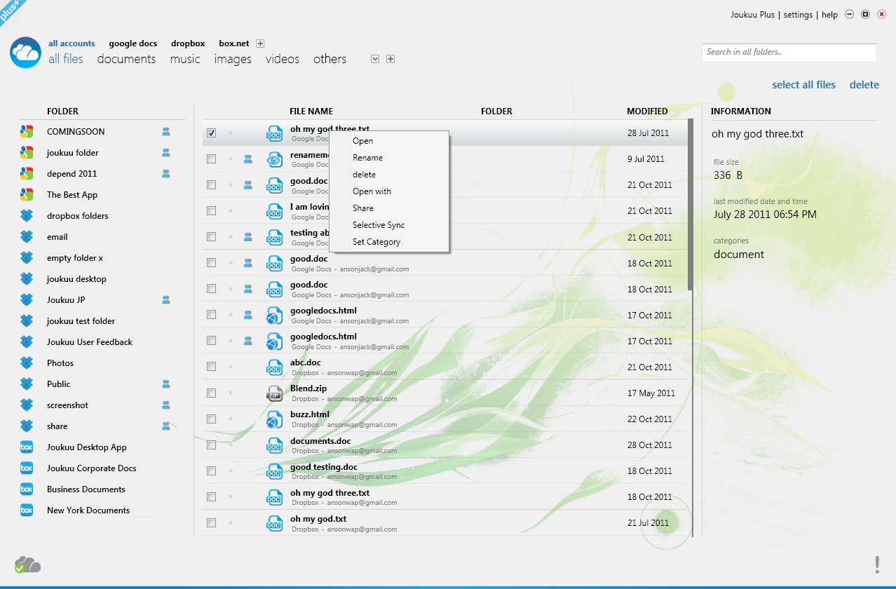Click the add account plus icon
The height and width of the screenshot is (589, 896).
pos(260,43)
